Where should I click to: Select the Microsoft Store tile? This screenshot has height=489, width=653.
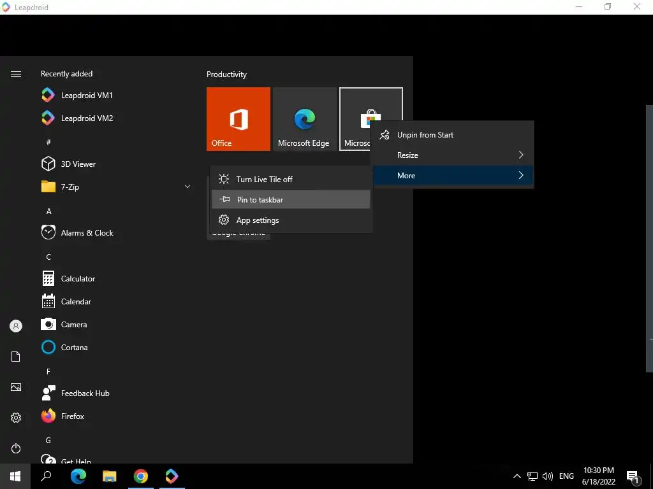click(355, 119)
